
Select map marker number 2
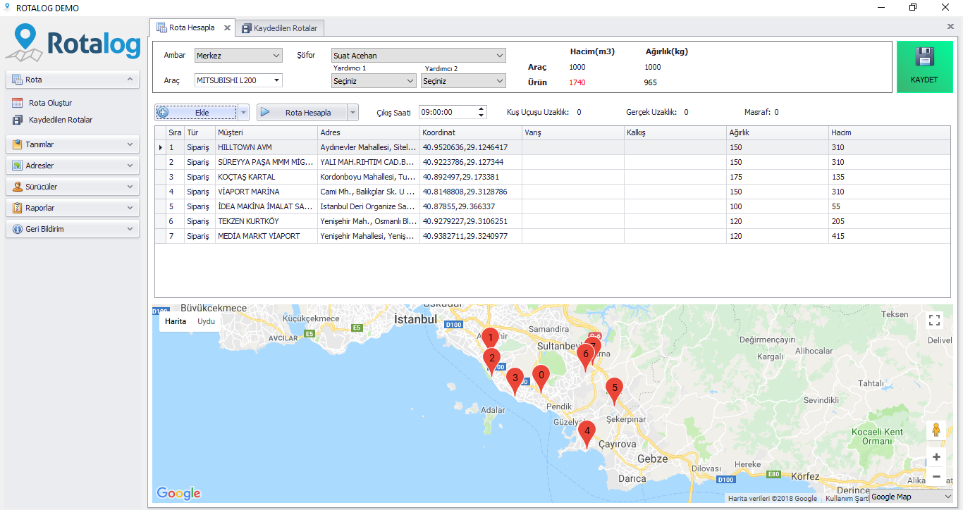click(491, 360)
